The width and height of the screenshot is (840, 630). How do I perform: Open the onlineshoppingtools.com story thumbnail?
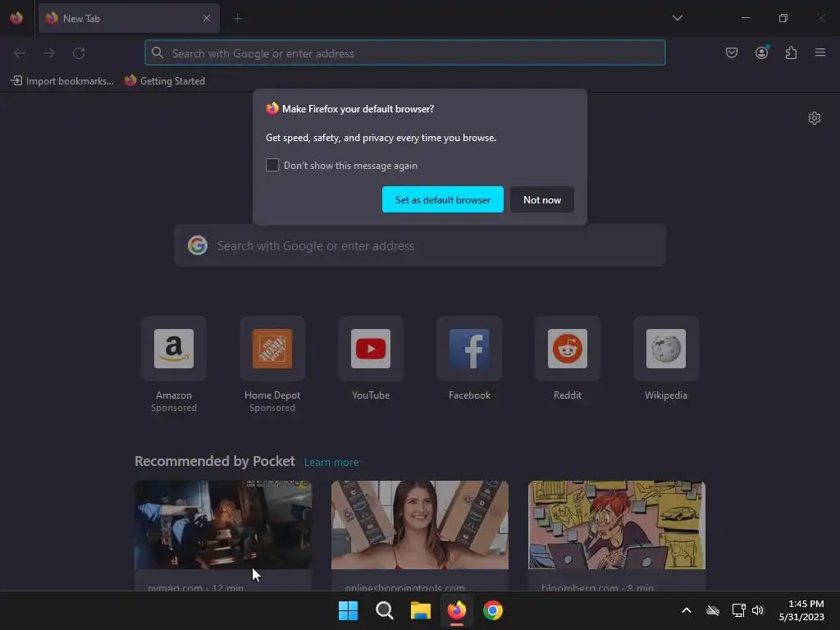pyautogui.click(x=419, y=524)
